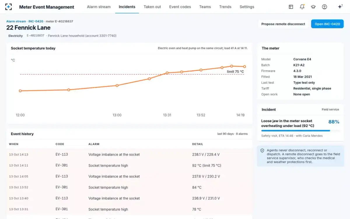Screen dimensions: 350x219
Task: Click 'Type test only' last test value
Action: pos(304,83)
